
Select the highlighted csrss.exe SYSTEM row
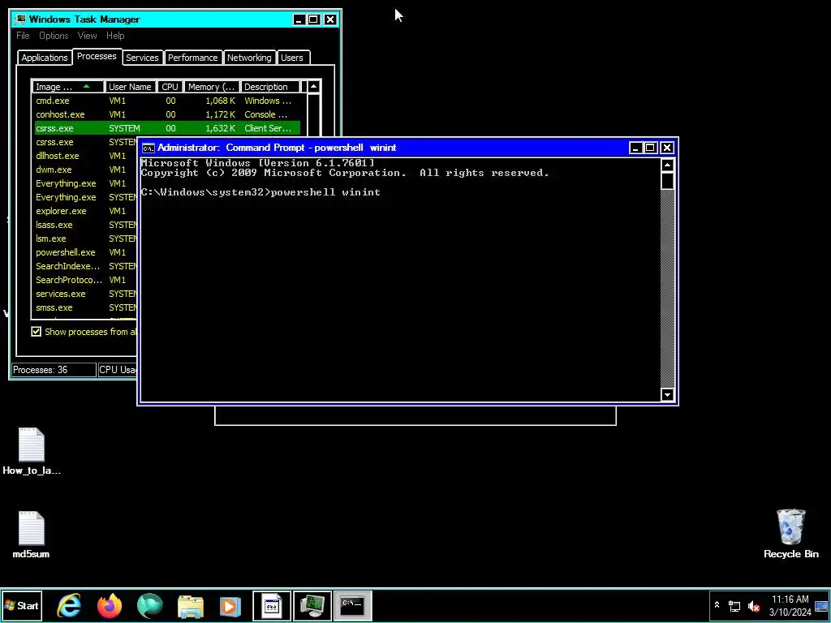pyautogui.click(x=167, y=128)
